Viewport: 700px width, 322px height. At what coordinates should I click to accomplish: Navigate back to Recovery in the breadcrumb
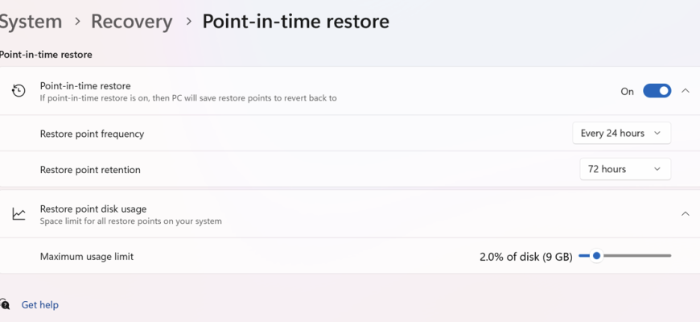pyautogui.click(x=131, y=22)
